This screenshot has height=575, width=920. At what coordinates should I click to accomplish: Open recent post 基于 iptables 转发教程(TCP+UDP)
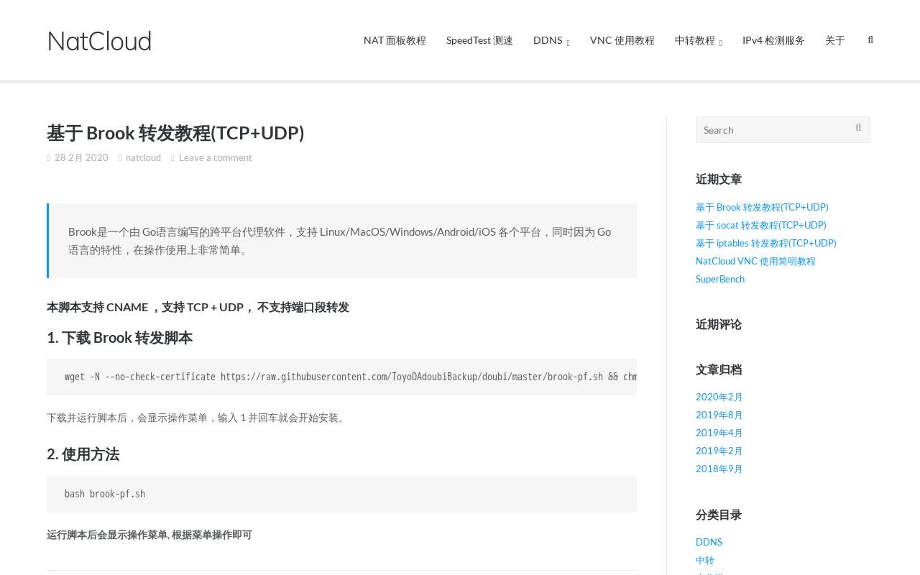[x=766, y=243]
